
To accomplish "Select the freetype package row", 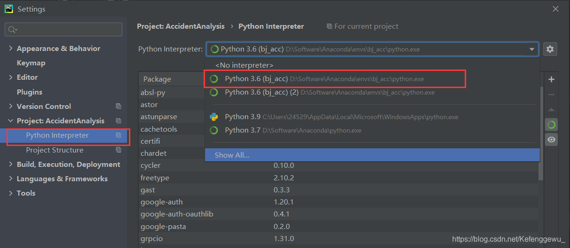I will coord(339,178).
